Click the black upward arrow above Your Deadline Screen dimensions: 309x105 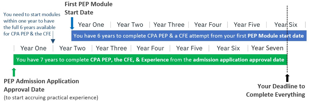[x=287, y=78]
